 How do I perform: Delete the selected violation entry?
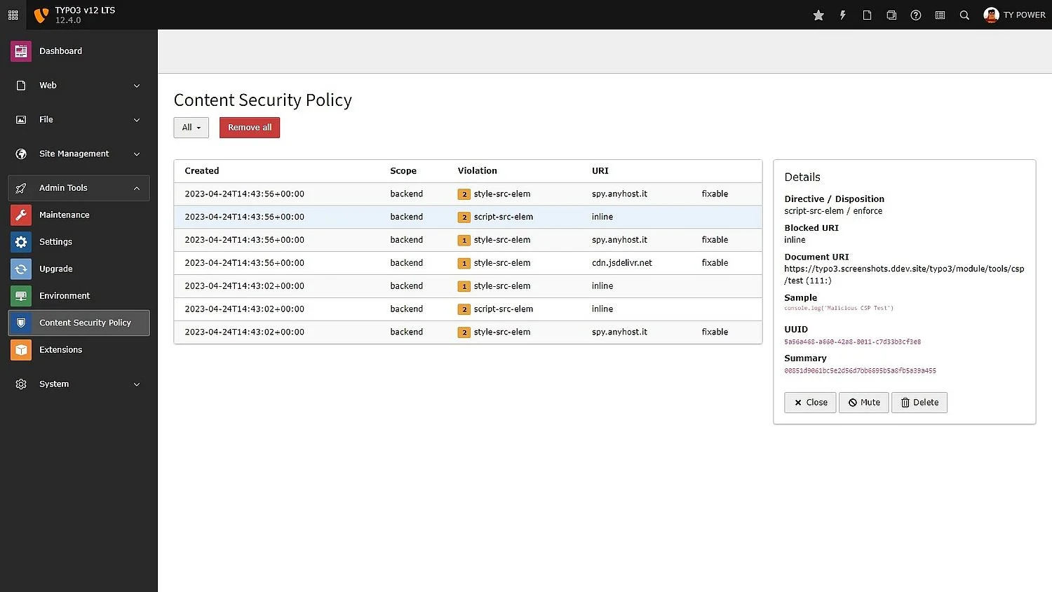pyautogui.click(x=919, y=402)
